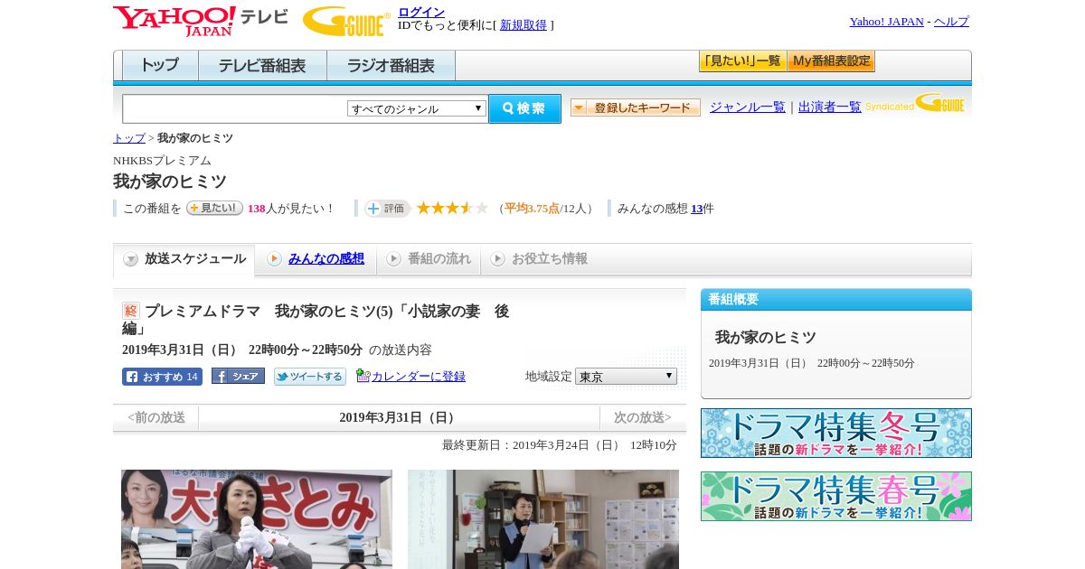Open the 出演者一覧 link
1085x569 pixels.
[x=830, y=107]
